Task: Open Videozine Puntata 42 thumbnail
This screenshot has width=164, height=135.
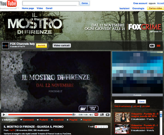Action: point(122,117)
